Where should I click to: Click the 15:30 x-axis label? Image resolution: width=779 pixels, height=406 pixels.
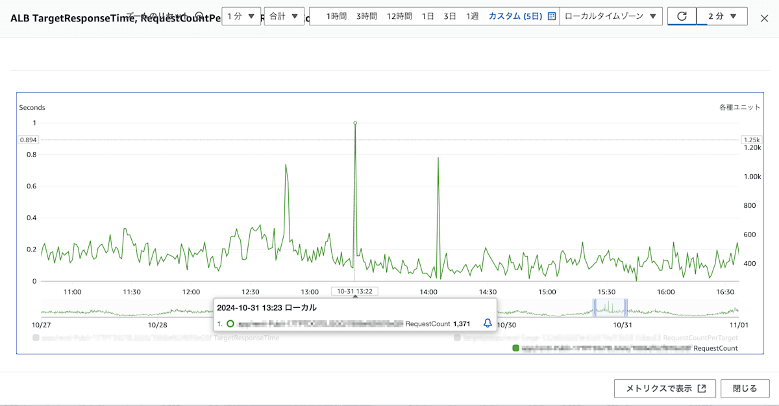(606, 292)
